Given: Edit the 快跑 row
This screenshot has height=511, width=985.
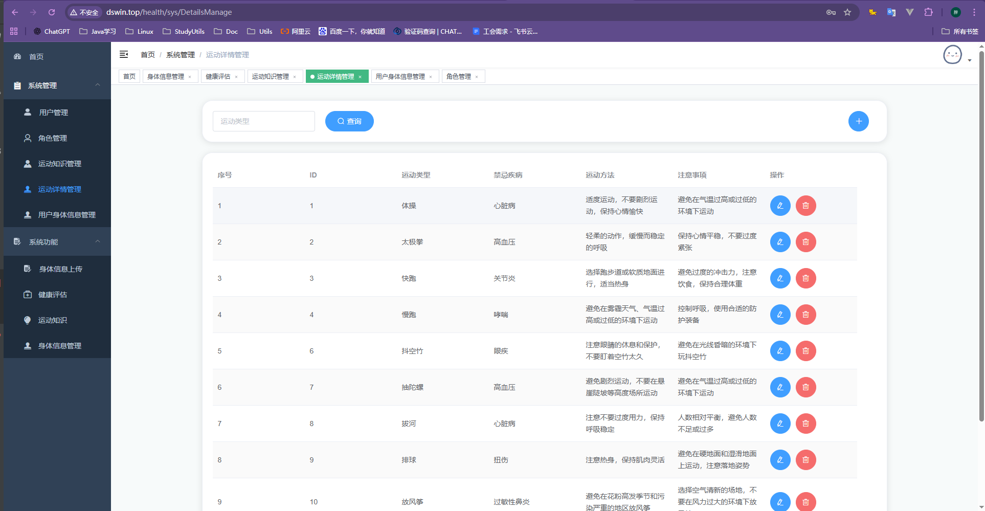Looking at the screenshot, I should pyautogui.click(x=780, y=278).
